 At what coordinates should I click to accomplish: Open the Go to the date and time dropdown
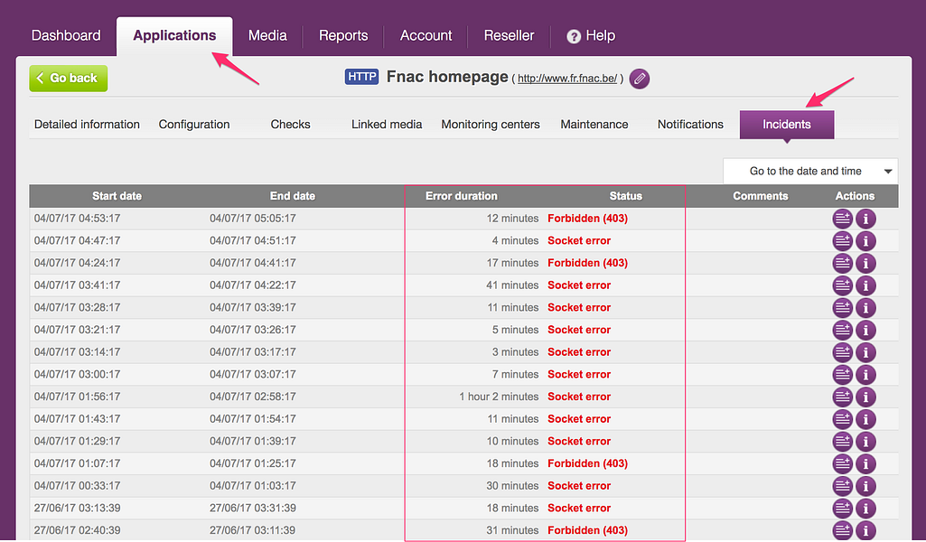point(809,171)
